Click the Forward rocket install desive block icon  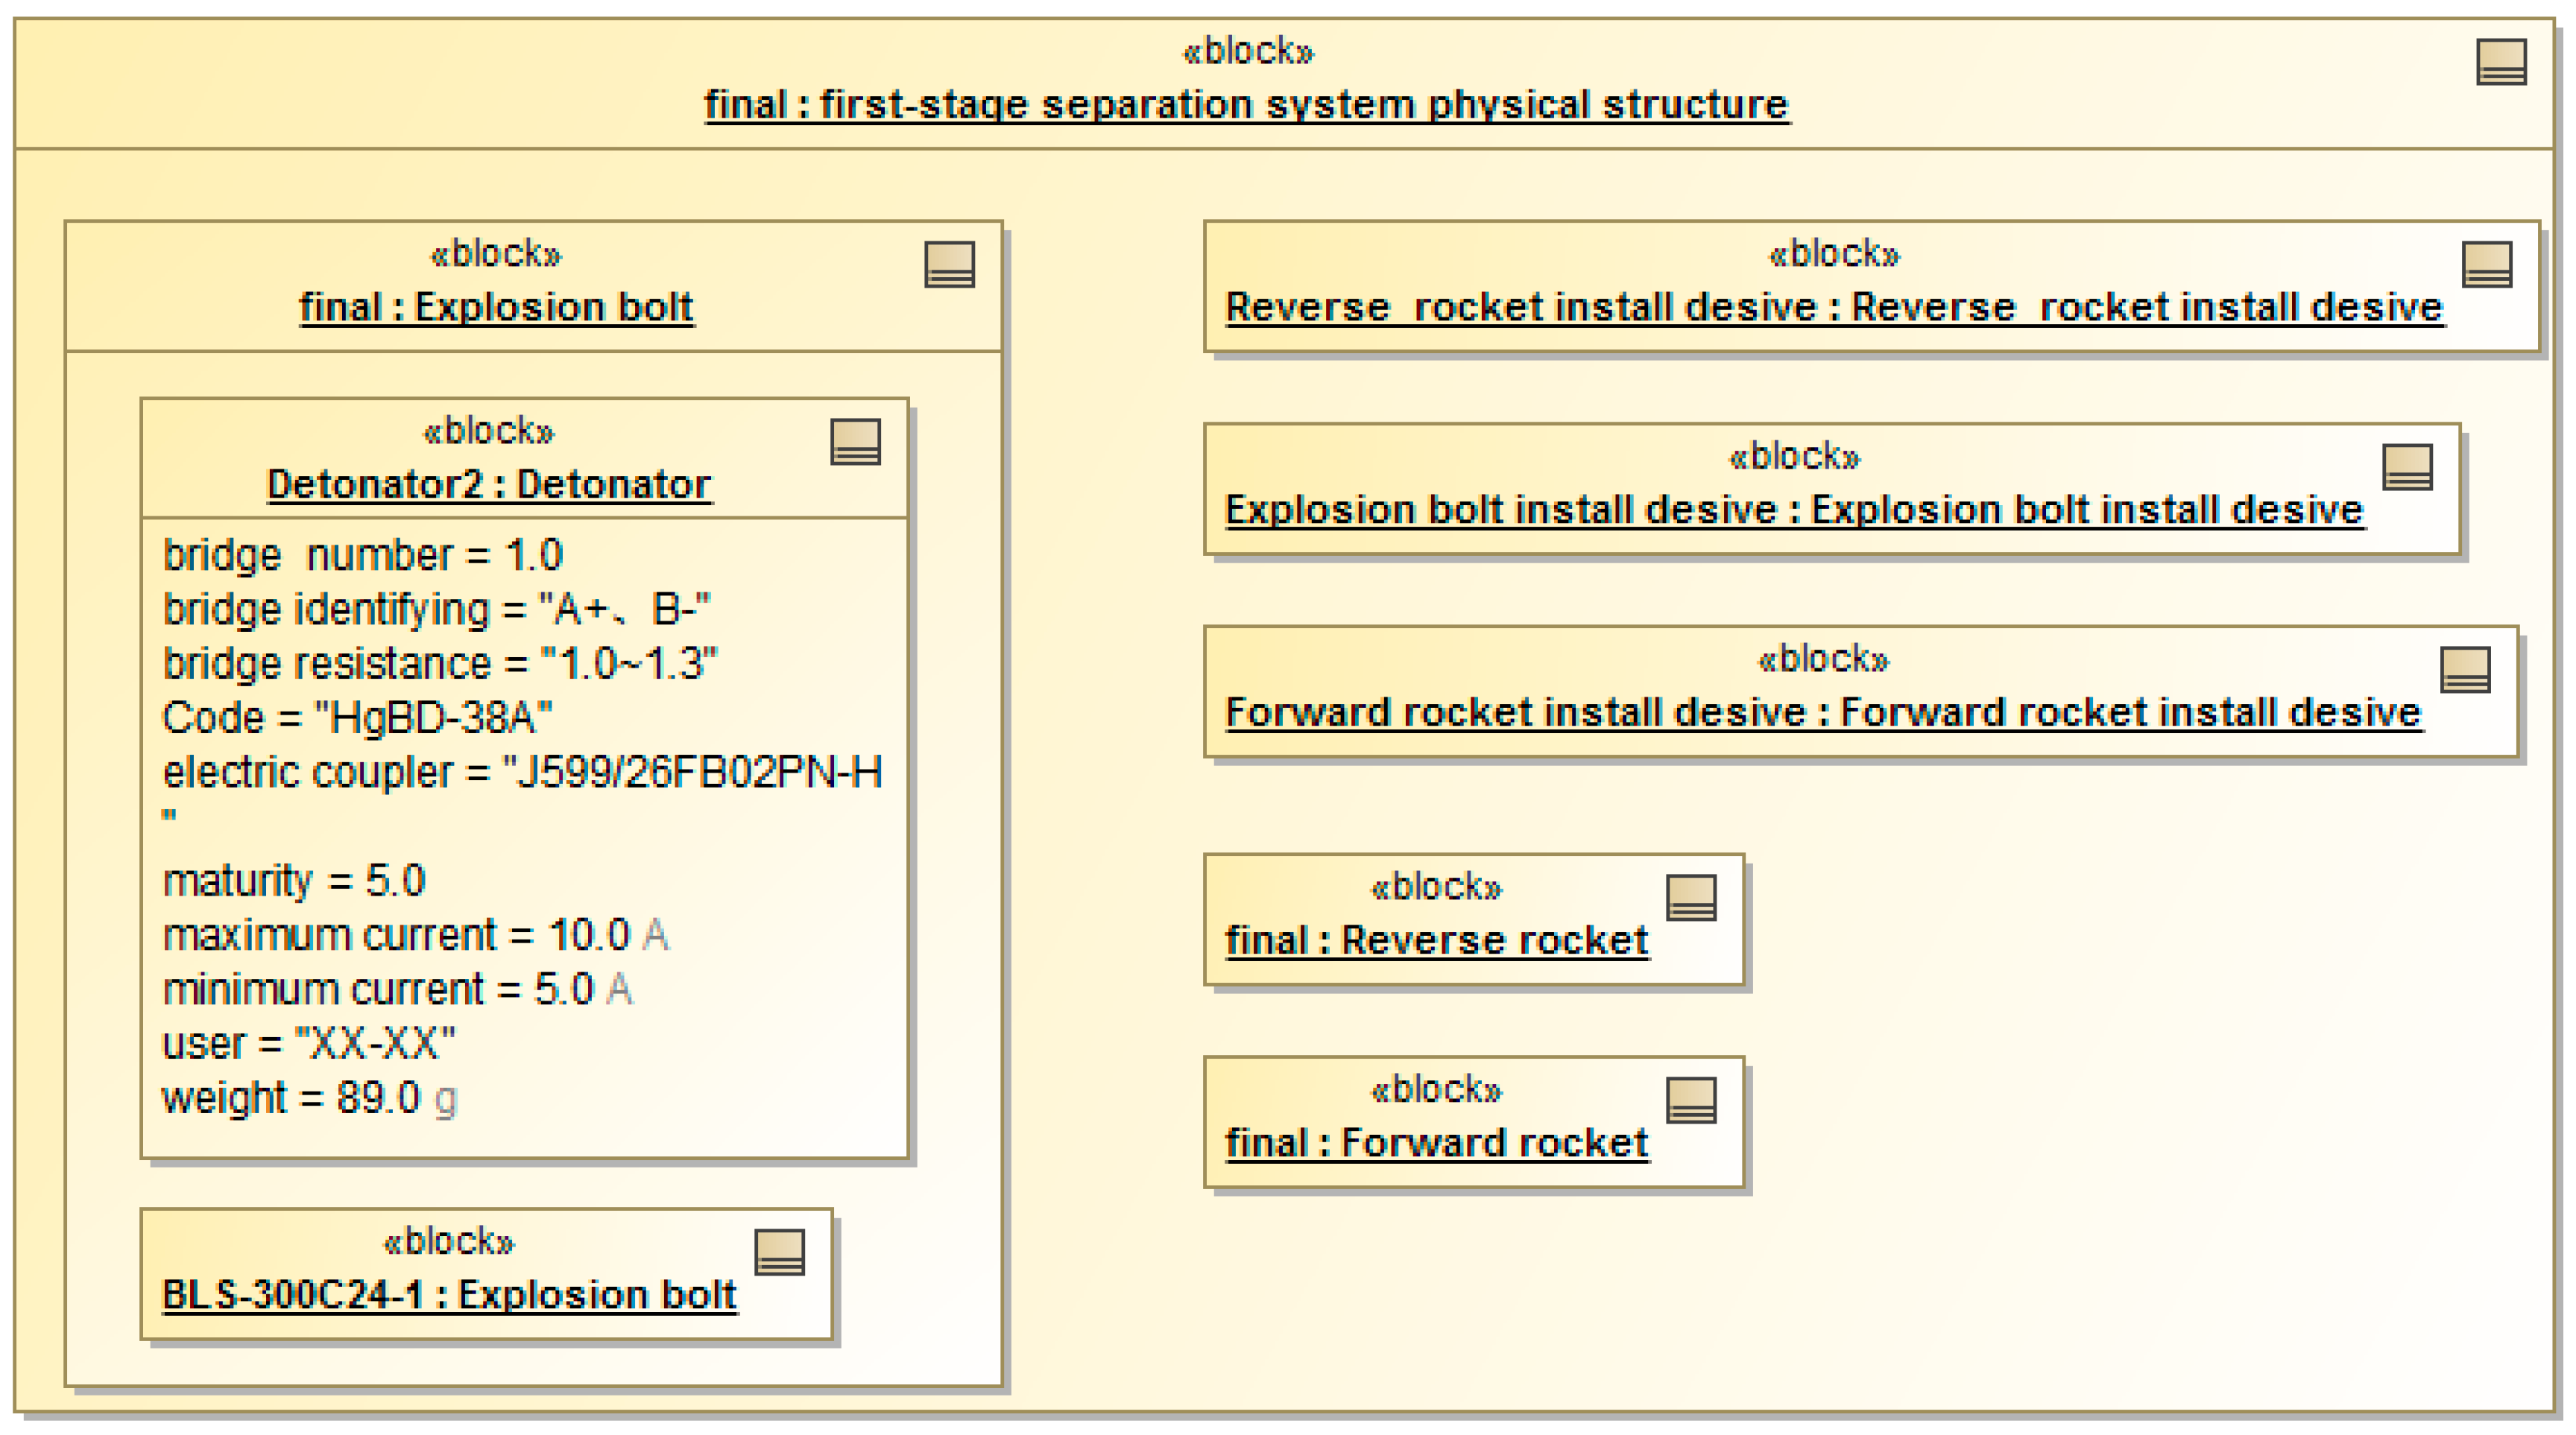coord(2465,670)
